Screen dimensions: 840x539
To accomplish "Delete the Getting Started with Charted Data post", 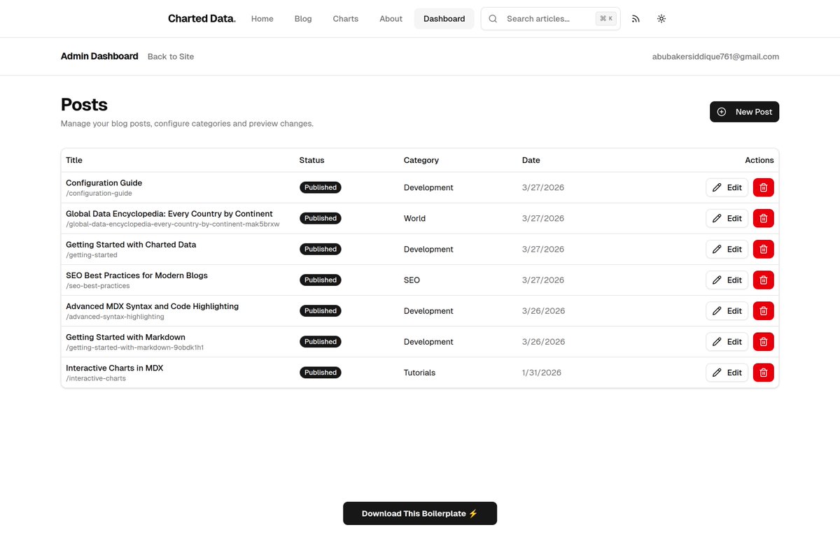I will [763, 249].
